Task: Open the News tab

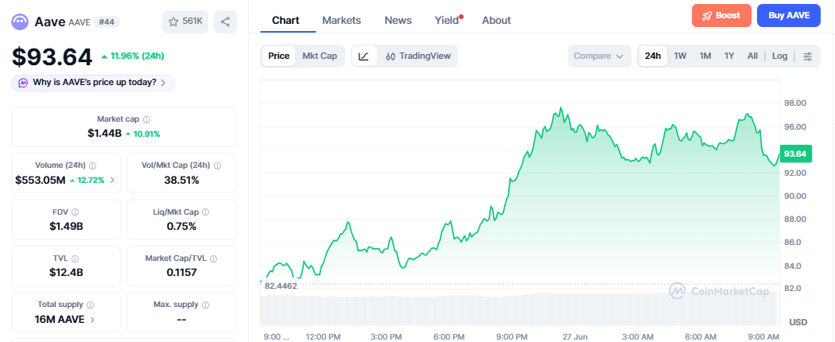Action: (x=398, y=20)
